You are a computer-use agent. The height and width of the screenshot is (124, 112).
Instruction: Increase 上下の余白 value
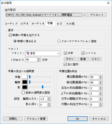click(101, 92)
